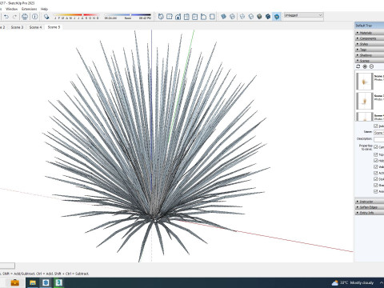The width and height of the screenshot is (384, 288).
Task: Switch to the Back view icon
Action: [195, 17]
